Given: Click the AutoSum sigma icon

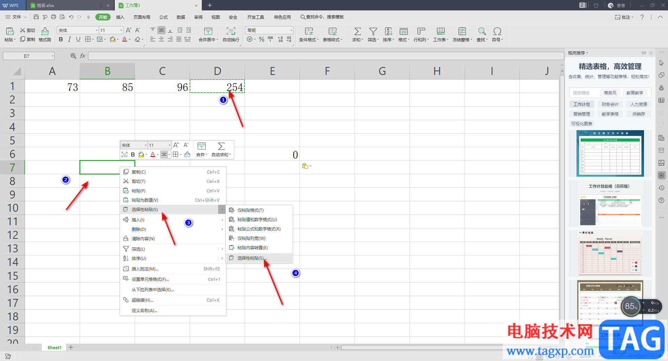Looking at the screenshot, I should coord(357,32).
